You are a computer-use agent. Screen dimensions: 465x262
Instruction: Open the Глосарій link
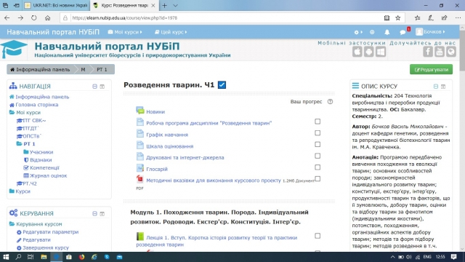coord(157,169)
